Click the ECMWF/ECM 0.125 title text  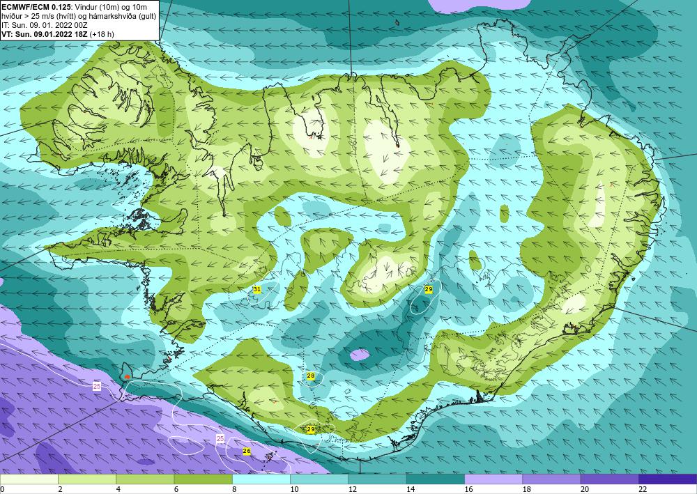(x=36, y=6)
